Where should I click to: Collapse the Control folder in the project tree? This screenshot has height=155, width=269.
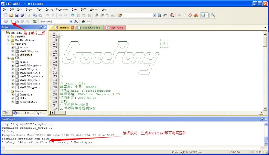point(8,91)
